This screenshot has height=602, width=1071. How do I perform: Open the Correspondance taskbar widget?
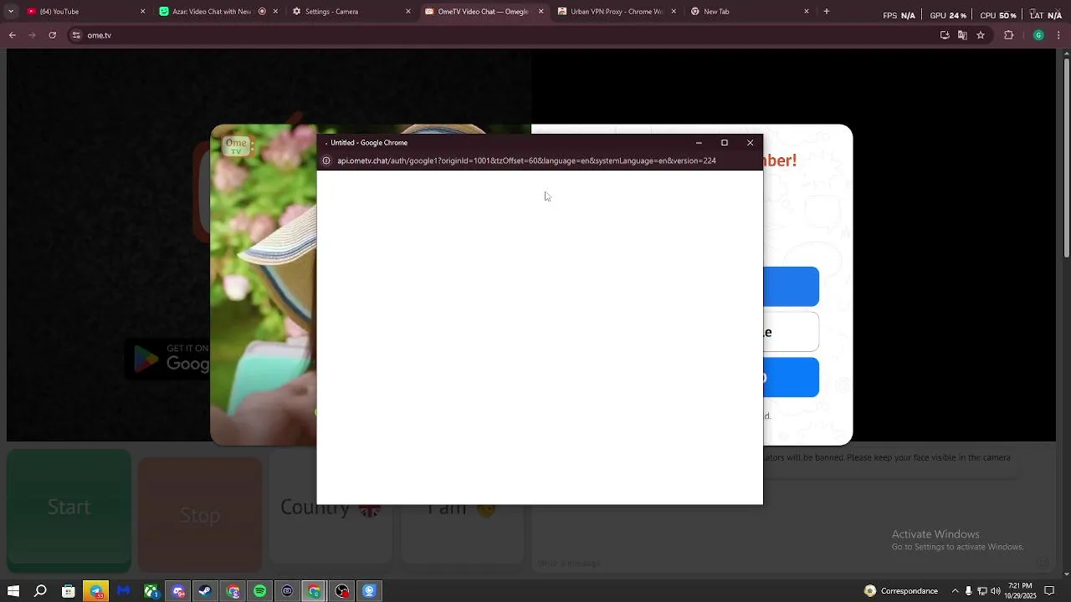point(901,591)
